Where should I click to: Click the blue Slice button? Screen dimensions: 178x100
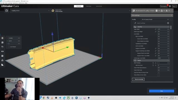[162, 91]
